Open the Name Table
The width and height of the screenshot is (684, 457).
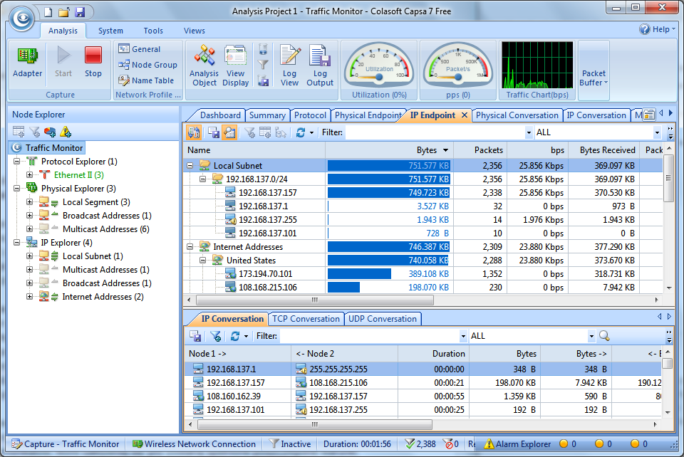[146, 80]
